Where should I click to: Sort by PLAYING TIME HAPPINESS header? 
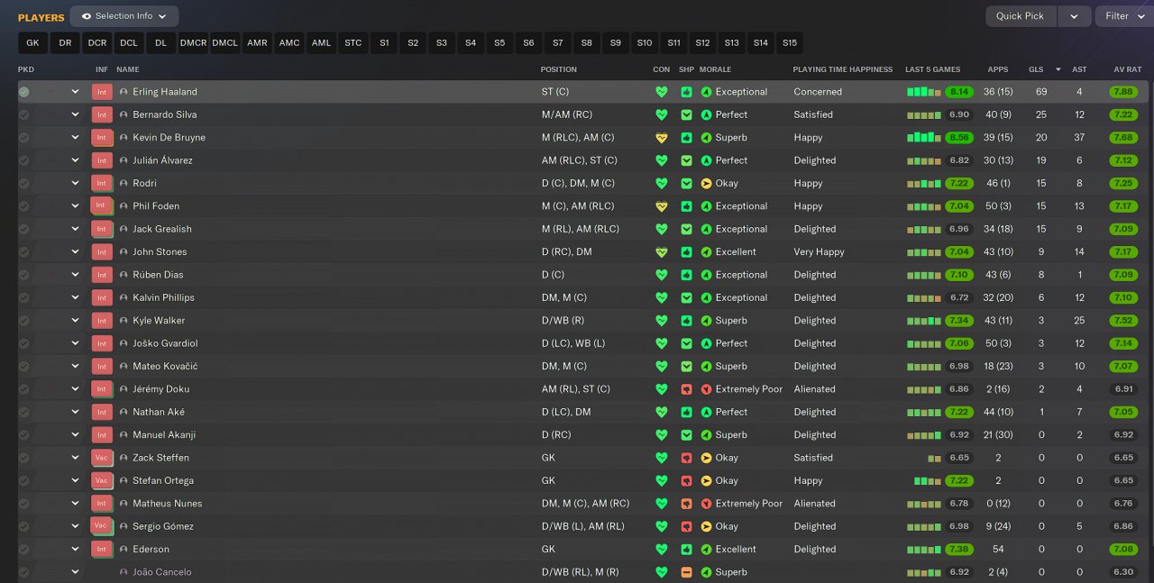pyautogui.click(x=843, y=69)
